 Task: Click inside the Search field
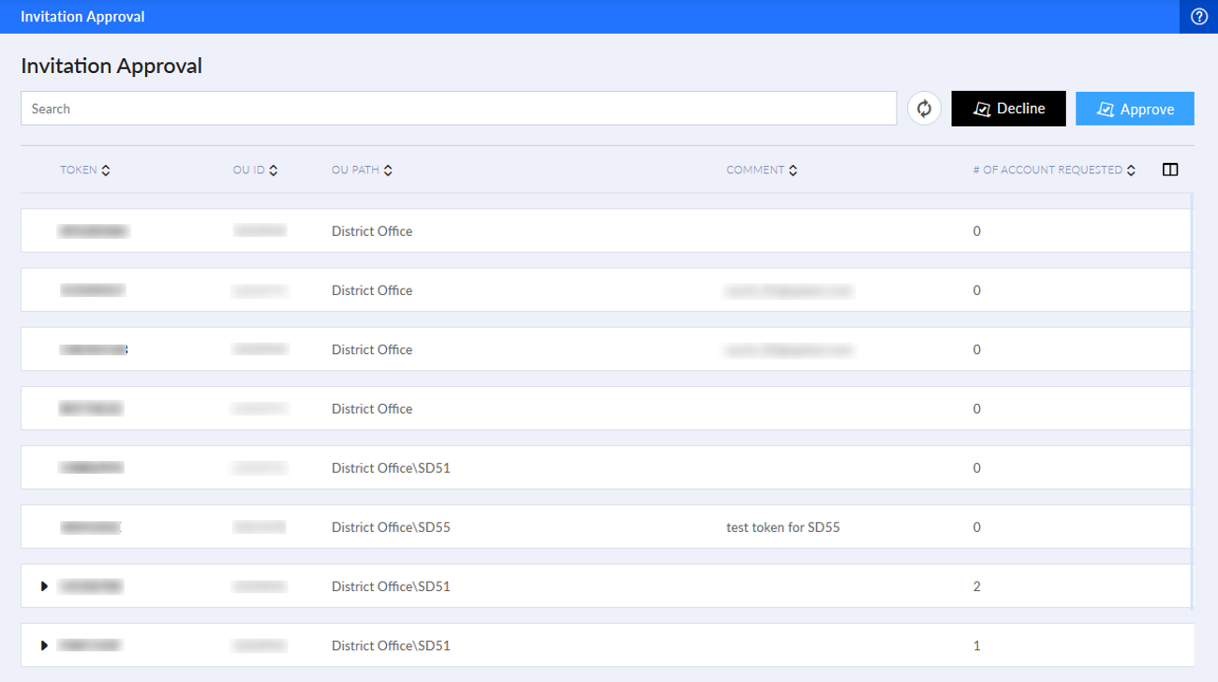[x=459, y=108]
